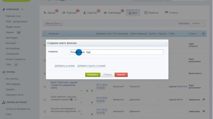
Task: Open Живая лента in the sidebar
Action: 13,27
